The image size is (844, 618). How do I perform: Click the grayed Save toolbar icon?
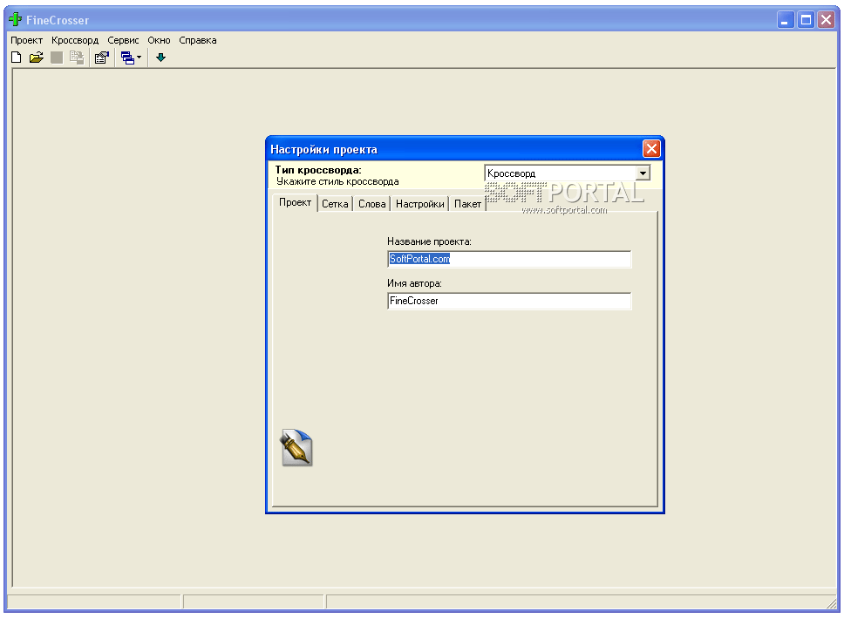tap(57, 57)
